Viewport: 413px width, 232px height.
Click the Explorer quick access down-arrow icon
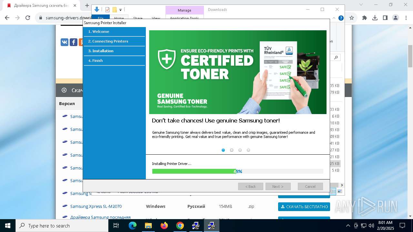[x=97, y=10]
